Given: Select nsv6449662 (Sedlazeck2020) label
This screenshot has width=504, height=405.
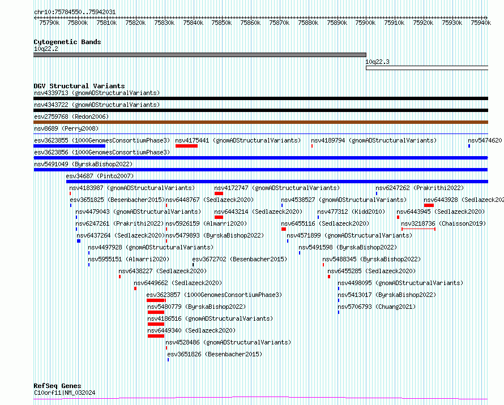Looking at the screenshot, I should tap(178, 283).
